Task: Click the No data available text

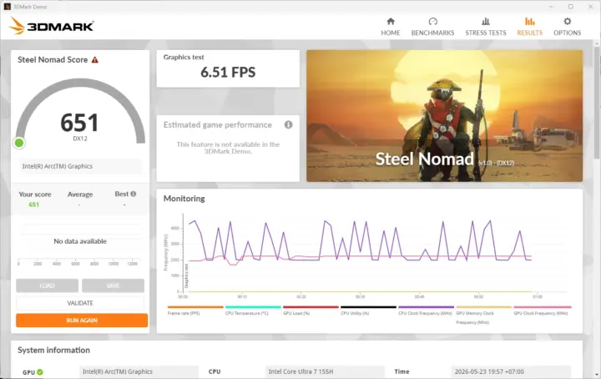Action: (80, 241)
